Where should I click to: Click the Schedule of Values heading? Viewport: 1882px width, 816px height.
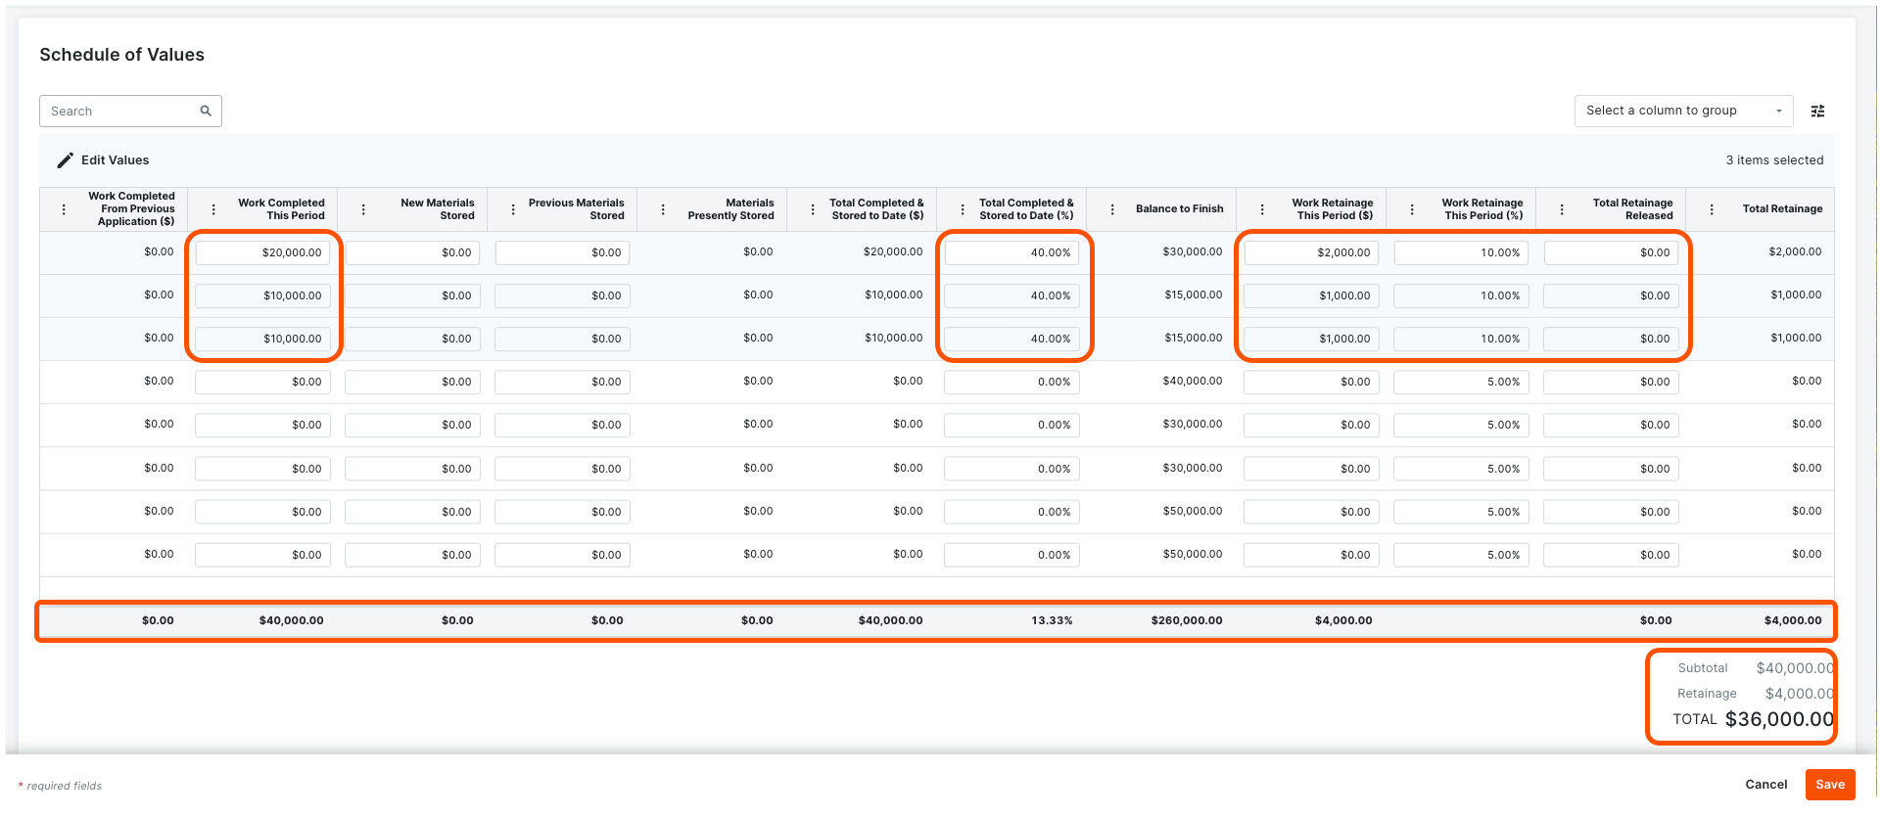[121, 55]
